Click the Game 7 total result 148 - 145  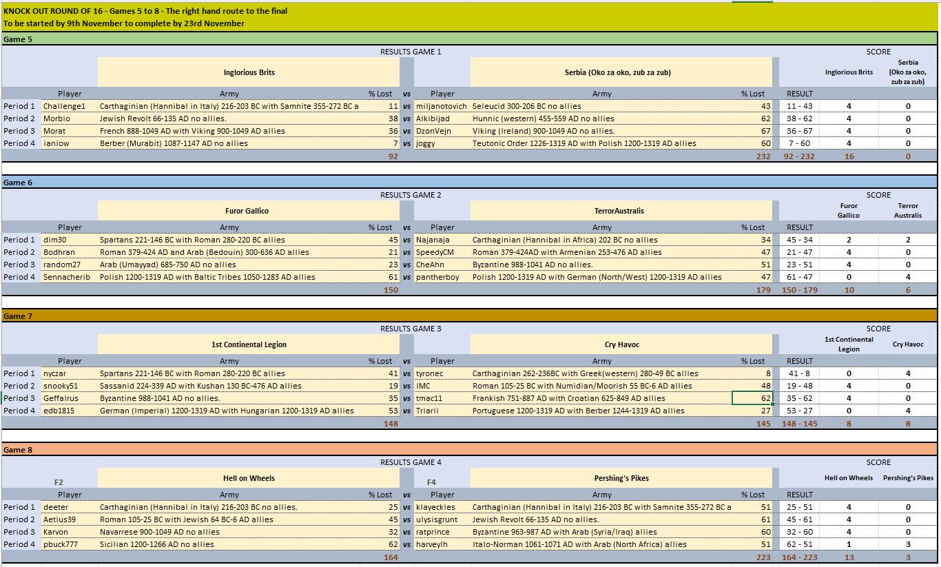pyautogui.click(x=799, y=424)
